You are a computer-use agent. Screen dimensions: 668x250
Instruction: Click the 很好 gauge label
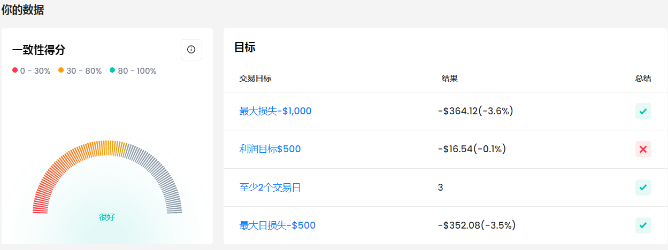tap(107, 217)
